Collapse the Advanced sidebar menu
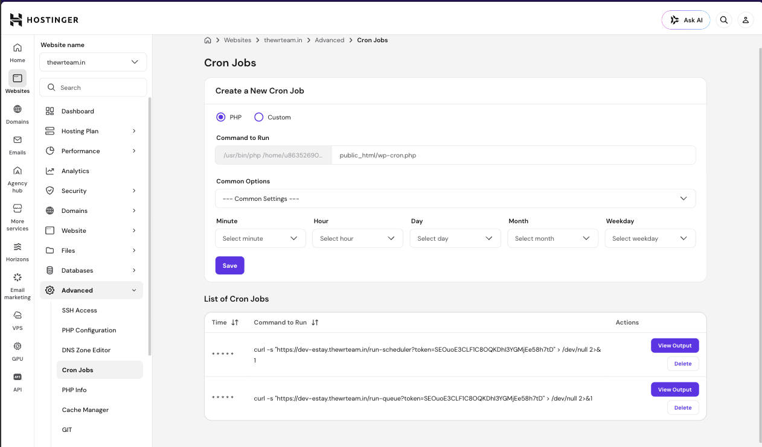762x447 pixels. pos(91,290)
